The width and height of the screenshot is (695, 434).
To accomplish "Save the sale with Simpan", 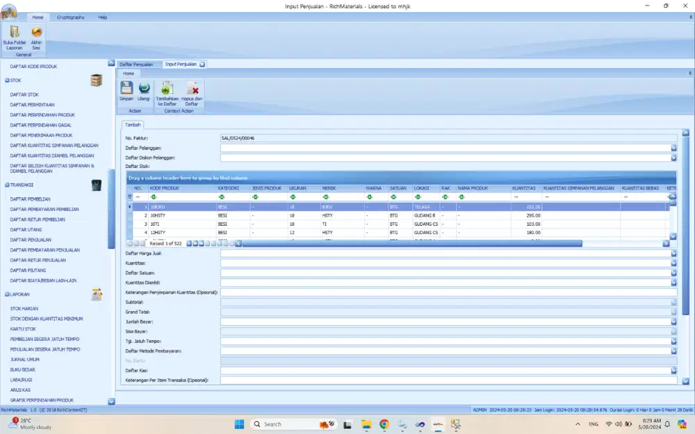I will point(126,91).
